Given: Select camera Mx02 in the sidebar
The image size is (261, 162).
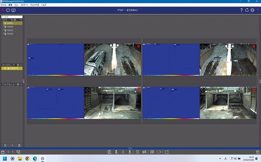Looking at the screenshot, I should point(13,27).
